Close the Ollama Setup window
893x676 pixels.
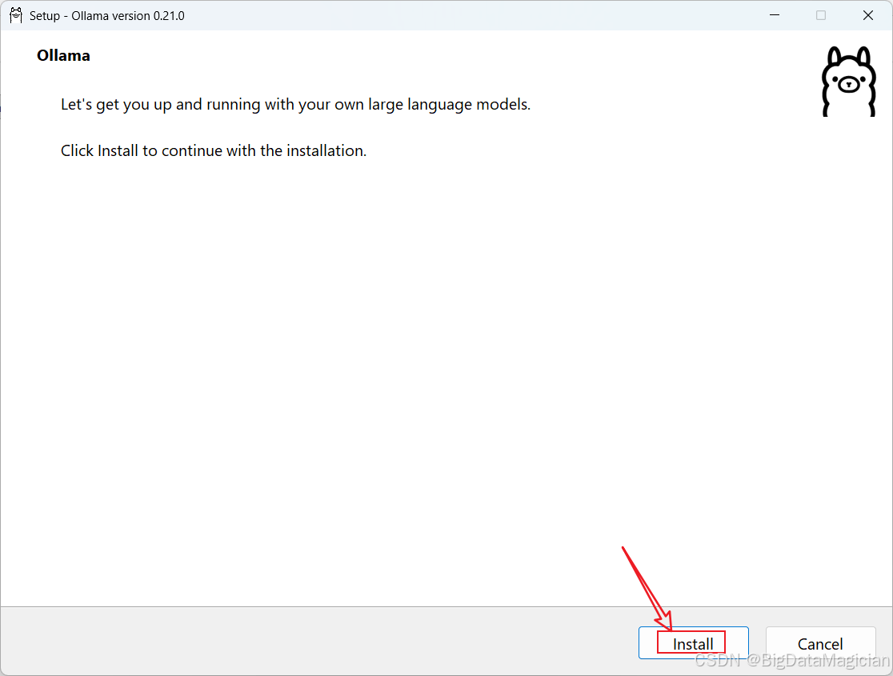[868, 15]
